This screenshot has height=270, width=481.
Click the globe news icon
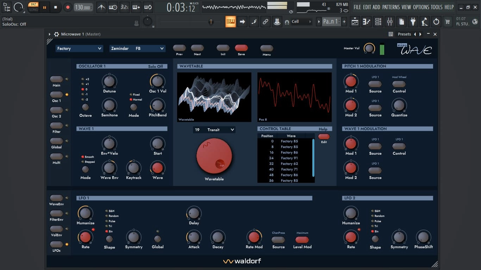[x=475, y=21]
